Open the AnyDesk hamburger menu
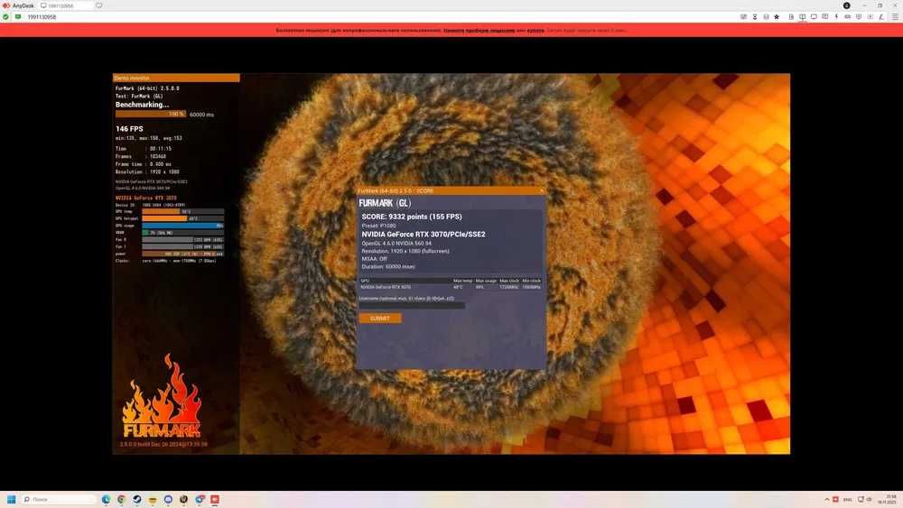The height and width of the screenshot is (508, 903). pyautogui.click(x=895, y=16)
